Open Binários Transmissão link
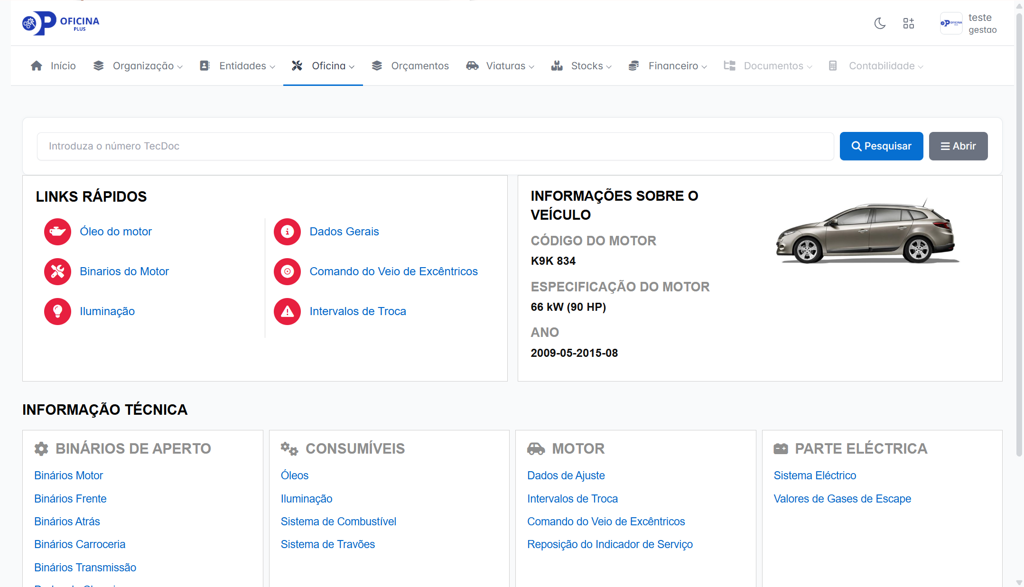Viewport: 1024px width, 587px height. pos(85,568)
